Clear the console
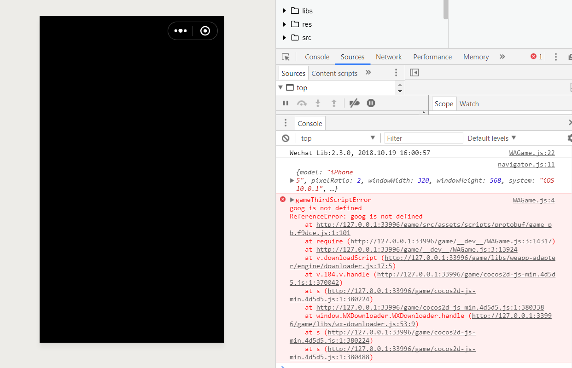Viewport: 572px width, 368px height. tap(286, 138)
